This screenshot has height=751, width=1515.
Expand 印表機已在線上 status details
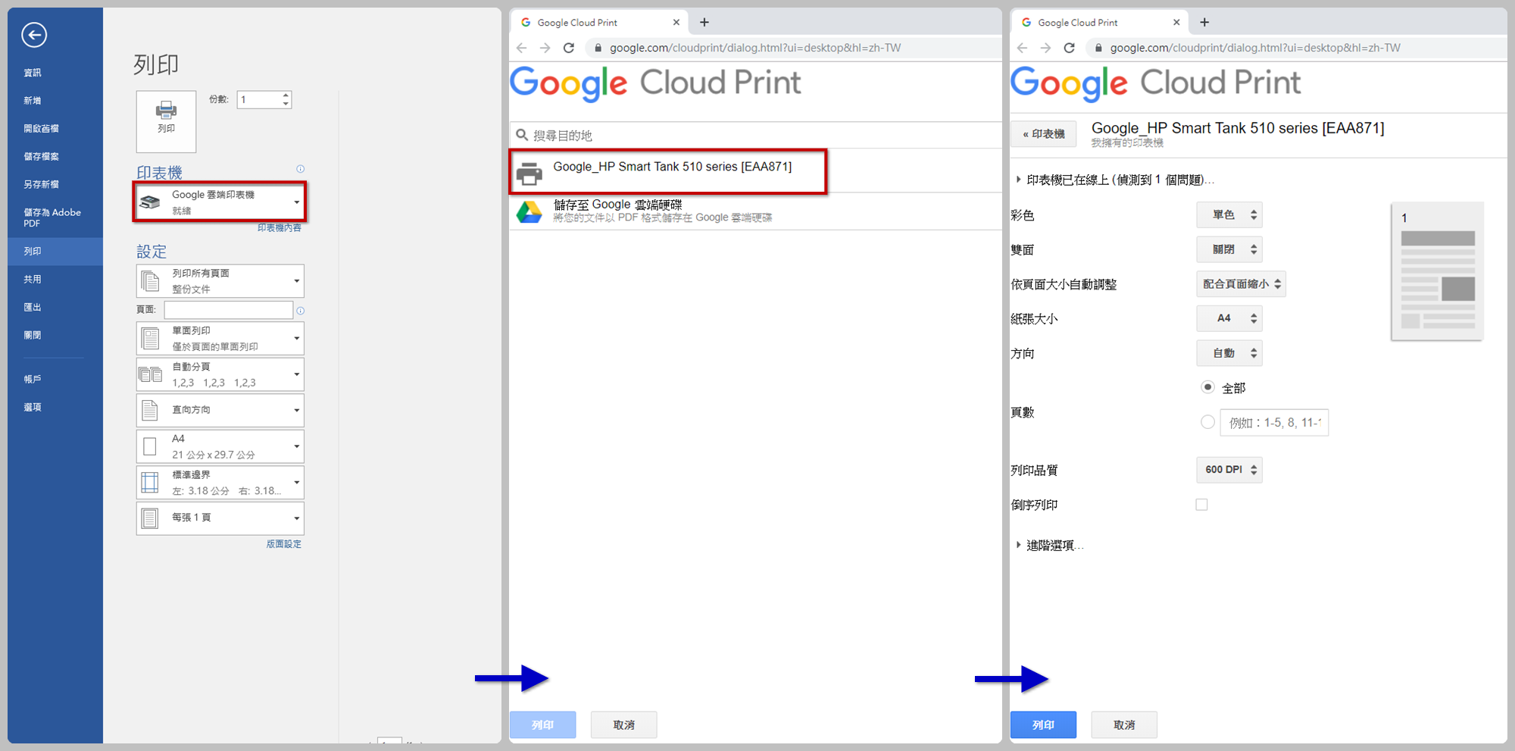pos(1115,180)
